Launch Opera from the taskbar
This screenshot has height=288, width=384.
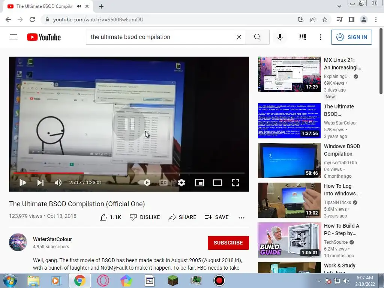tap(103, 280)
